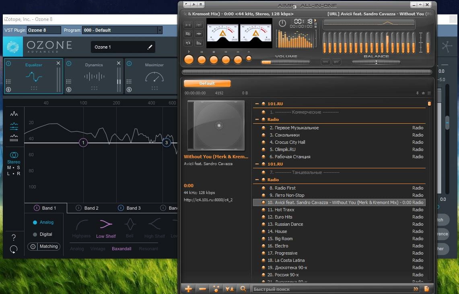
Task: Sort playlist with the arrows icon
Action: pos(230,289)
